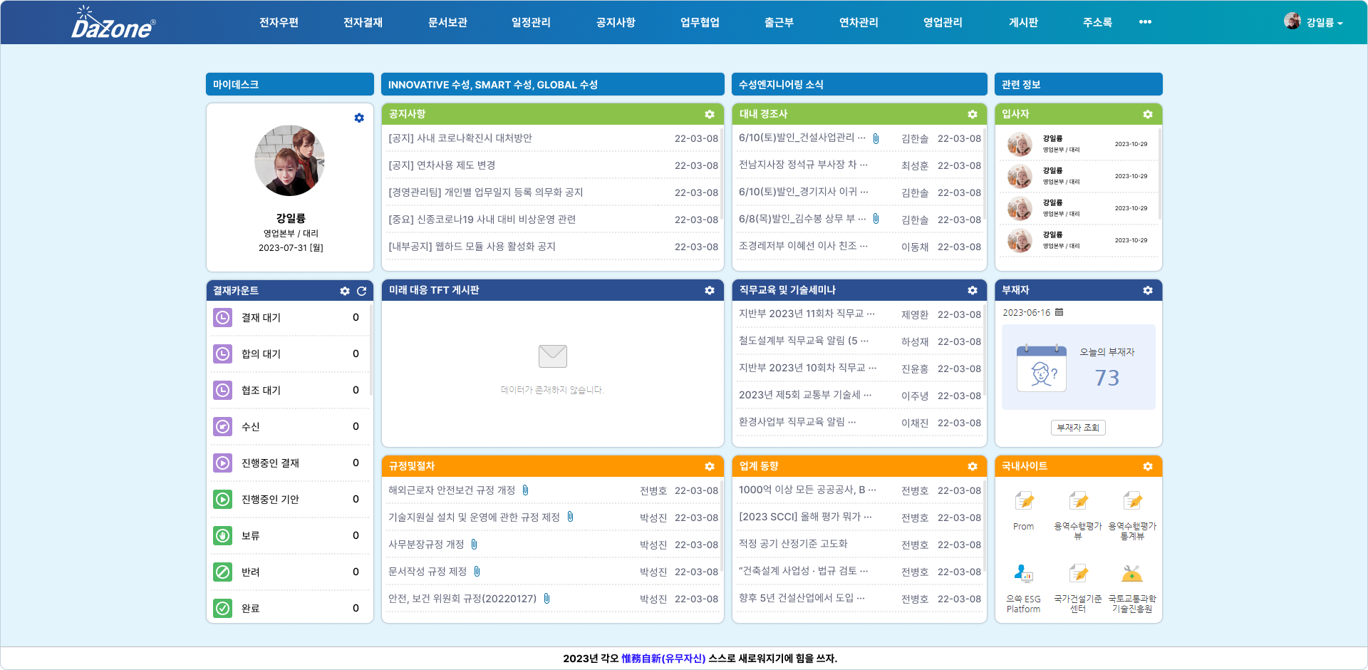Open 국내사이트 panel settings gear

(x=1148, y=467)
